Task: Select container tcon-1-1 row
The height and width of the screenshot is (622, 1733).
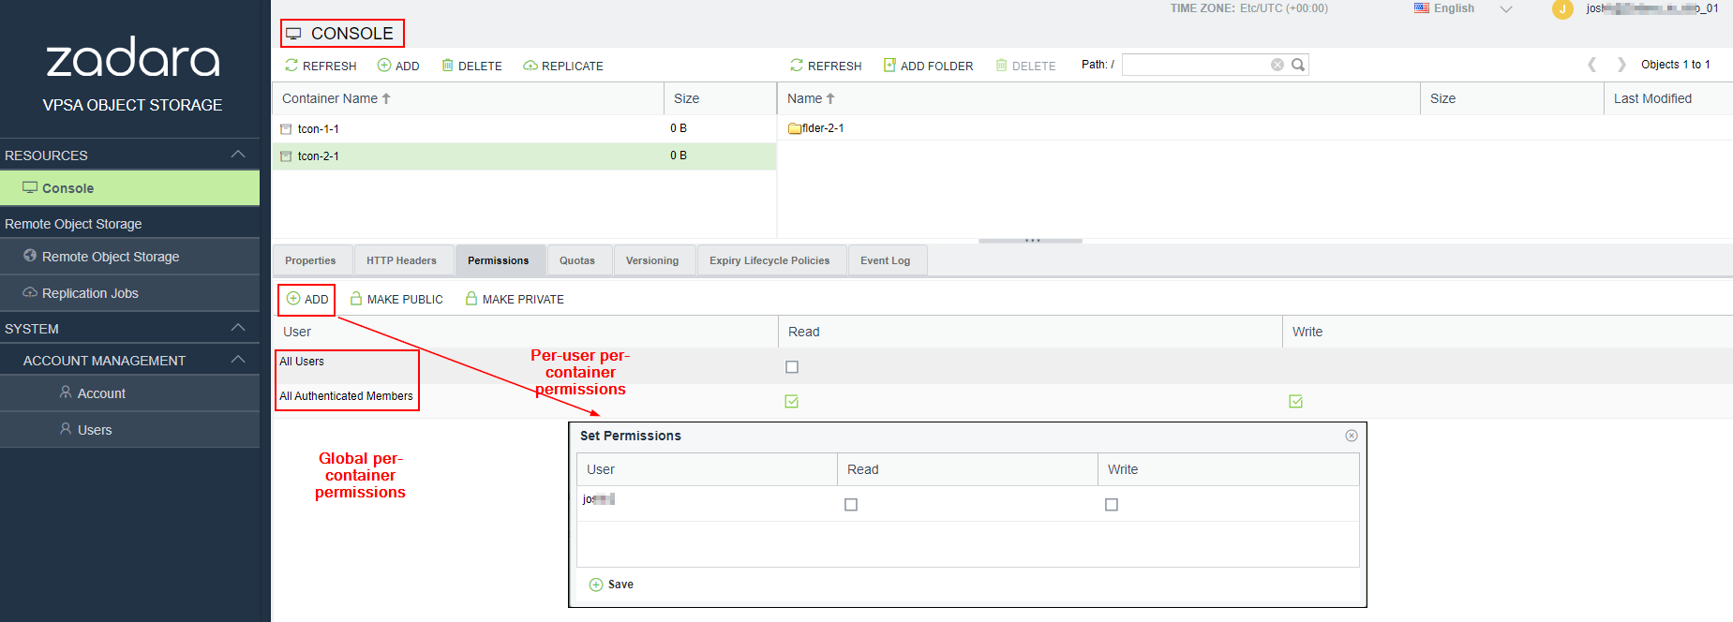Action: click(524, 128)
